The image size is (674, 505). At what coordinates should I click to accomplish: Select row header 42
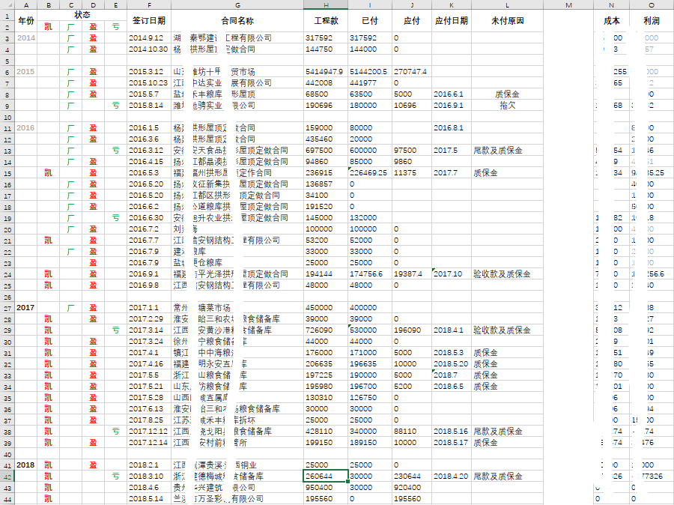(x=7, y=477)
